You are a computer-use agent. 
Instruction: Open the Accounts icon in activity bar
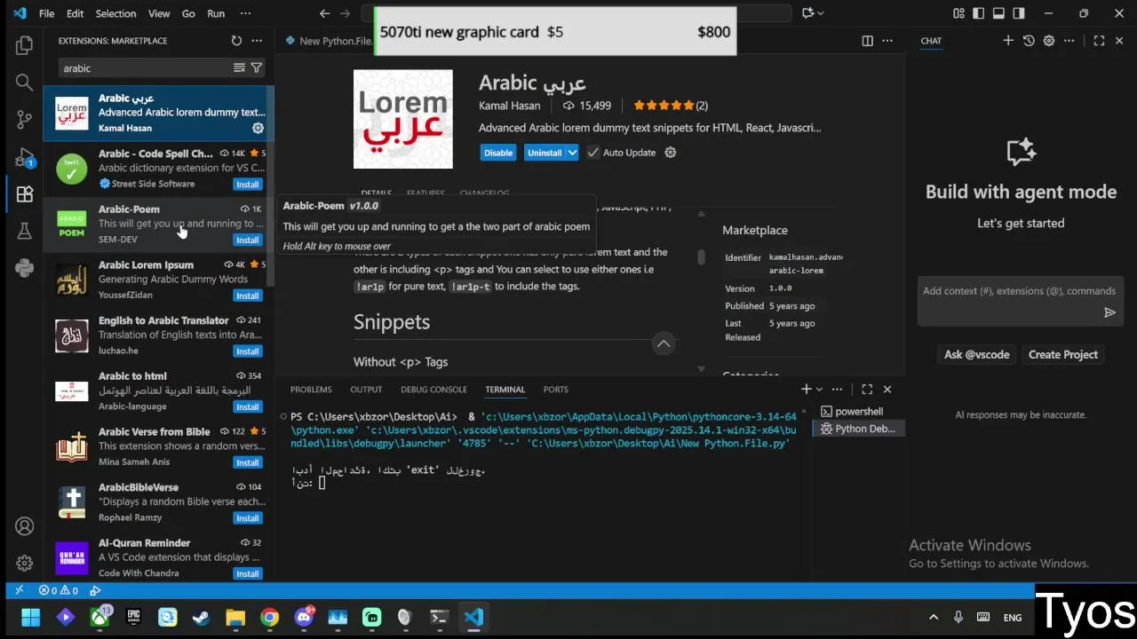24,526
